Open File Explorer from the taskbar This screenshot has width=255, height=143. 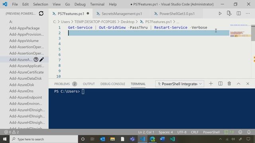click(x=112, y=139)
